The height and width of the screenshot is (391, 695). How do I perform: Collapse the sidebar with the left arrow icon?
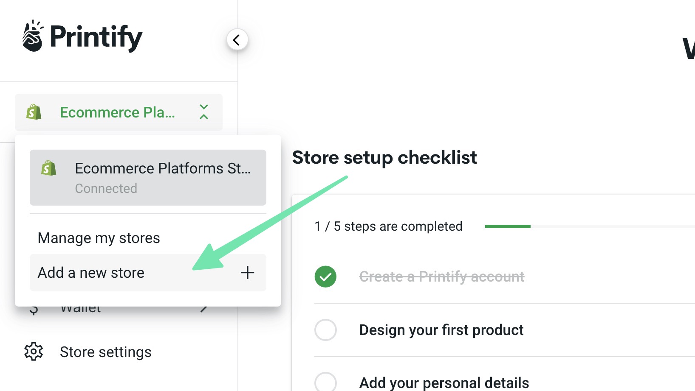pyautogui.click(x=237, y=39)
